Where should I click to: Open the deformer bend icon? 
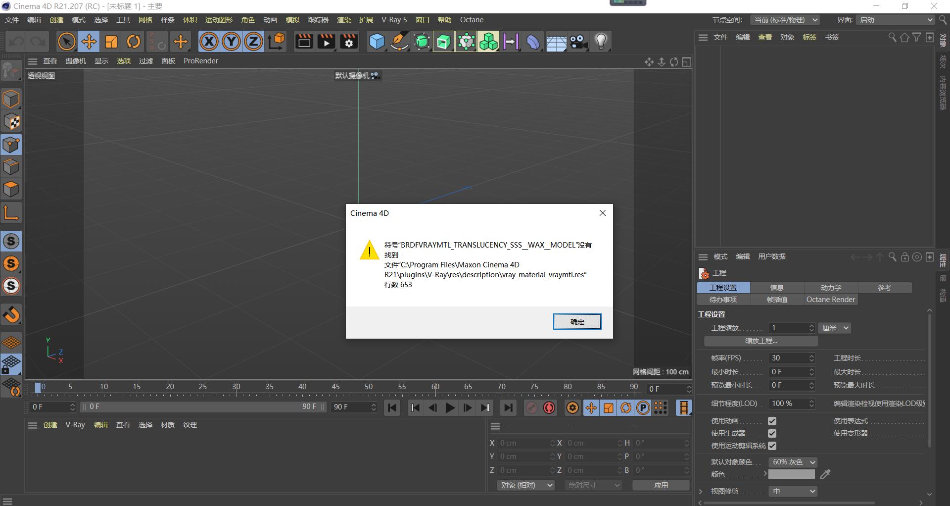[533, 42]
